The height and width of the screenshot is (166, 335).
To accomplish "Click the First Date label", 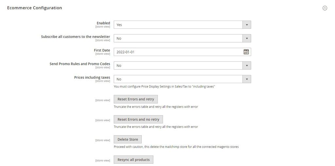I will coord(102,50).
